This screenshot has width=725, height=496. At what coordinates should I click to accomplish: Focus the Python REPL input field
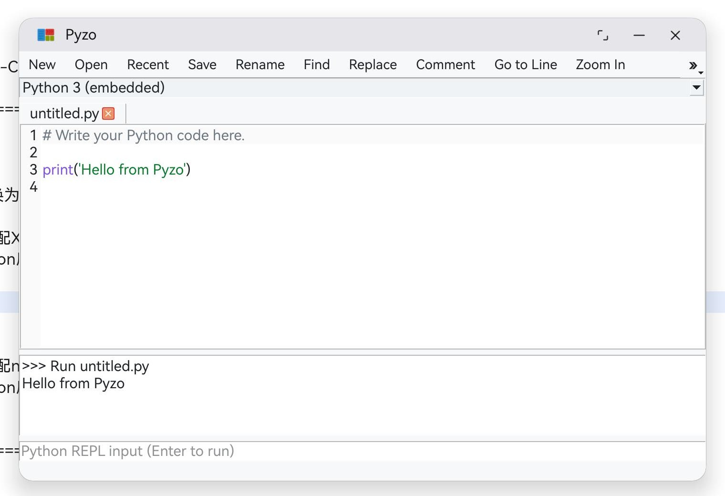362,451
